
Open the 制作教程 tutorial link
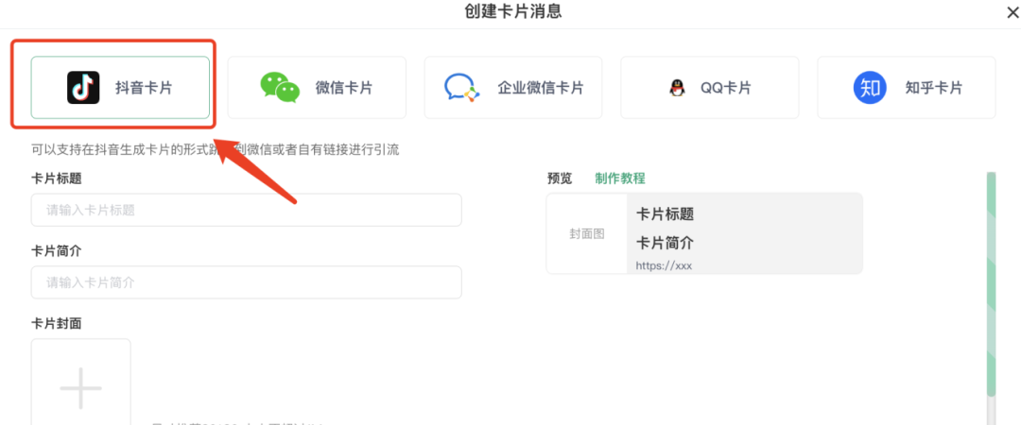pos(620,178)
